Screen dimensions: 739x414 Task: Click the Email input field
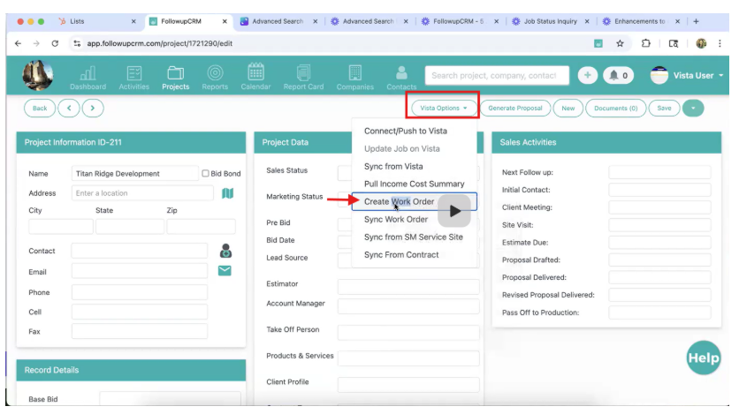pyautogui.click(x=140, y=271)
